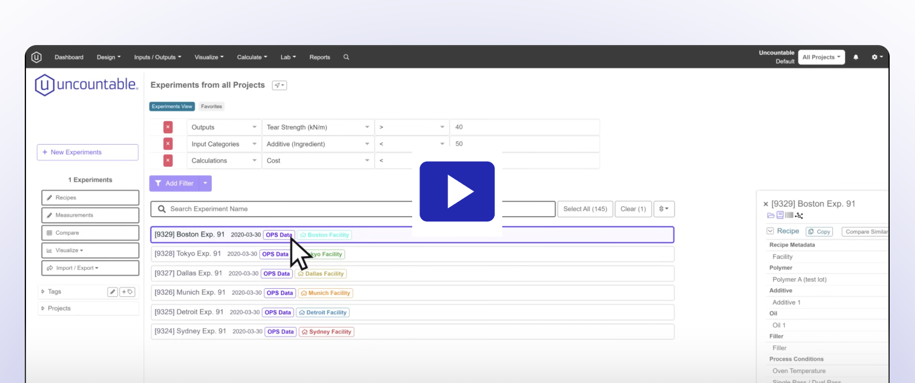
Task: Click the Uncountable hexagon logo in the navbar
Action: click(37, 57)
